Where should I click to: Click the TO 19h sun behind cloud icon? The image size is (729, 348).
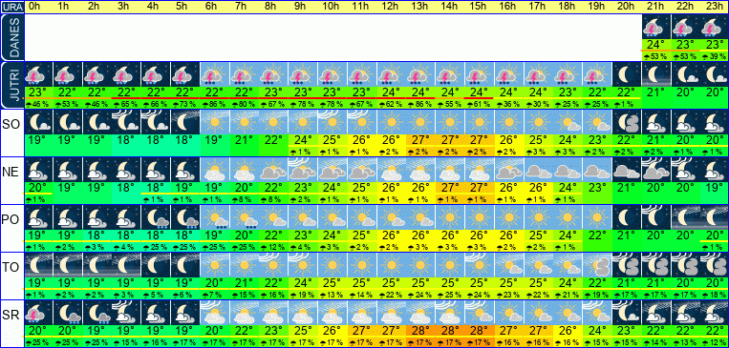tap(596, 265)
